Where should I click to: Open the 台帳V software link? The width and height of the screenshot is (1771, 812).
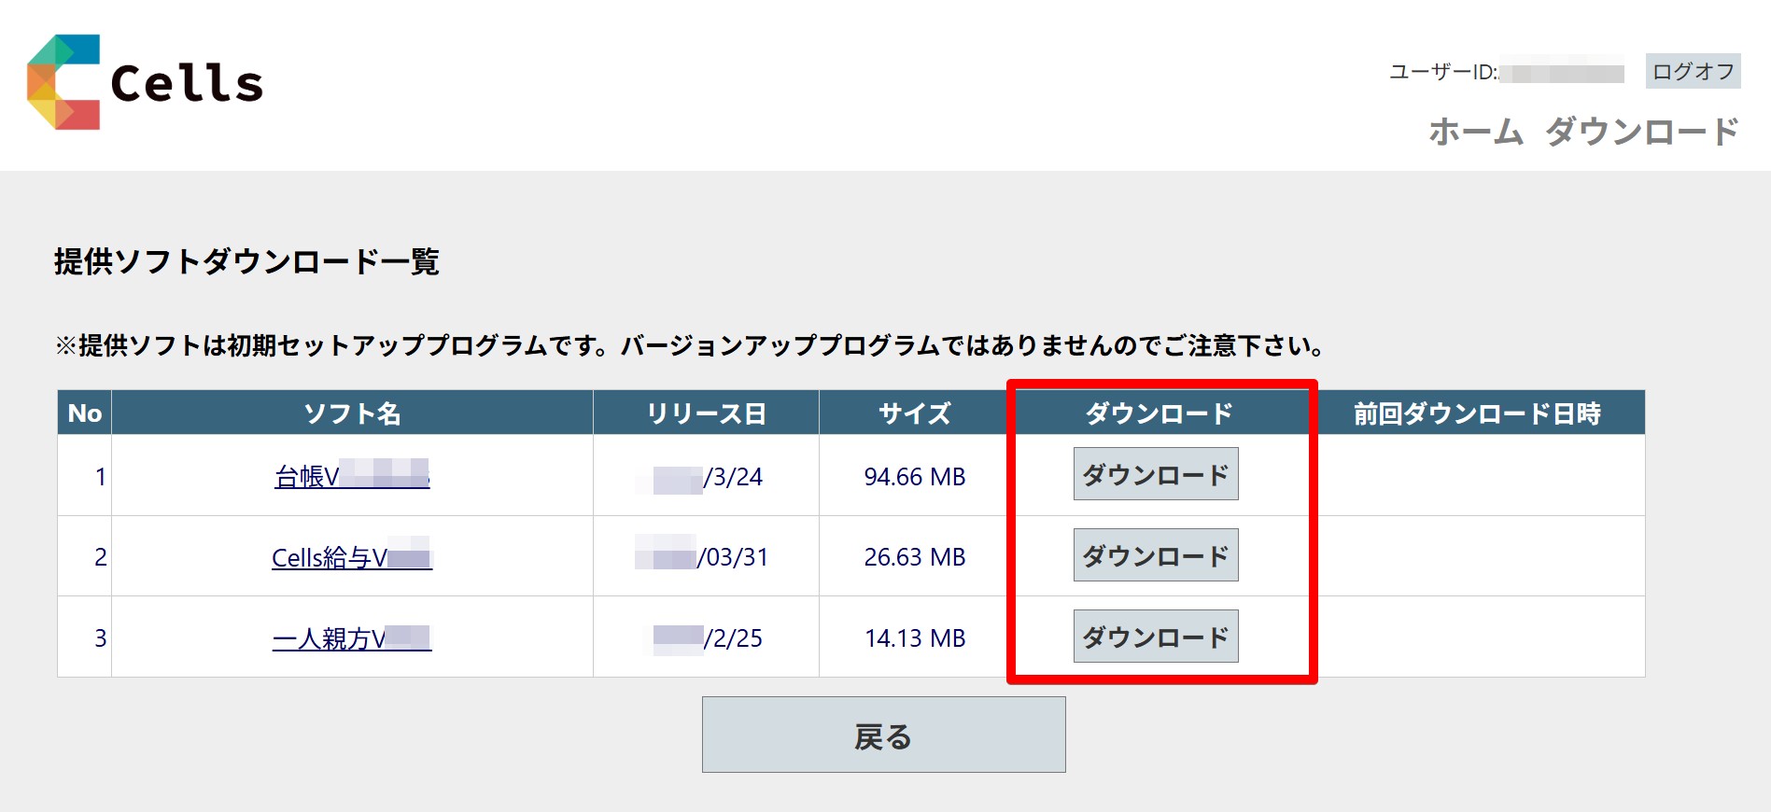pos(352,476)
